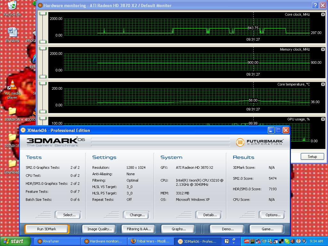Click the GFX text ATI Radeon HD 3870 X2
Viewport: 328px width, 246px height.
click(x=194, y=168)
